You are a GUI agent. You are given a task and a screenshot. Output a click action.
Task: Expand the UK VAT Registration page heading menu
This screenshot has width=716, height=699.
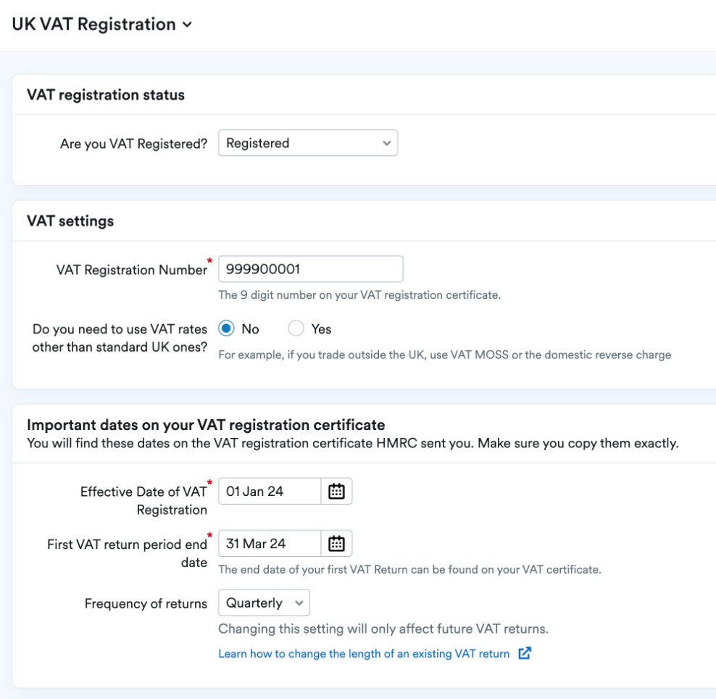pos(102,24)
